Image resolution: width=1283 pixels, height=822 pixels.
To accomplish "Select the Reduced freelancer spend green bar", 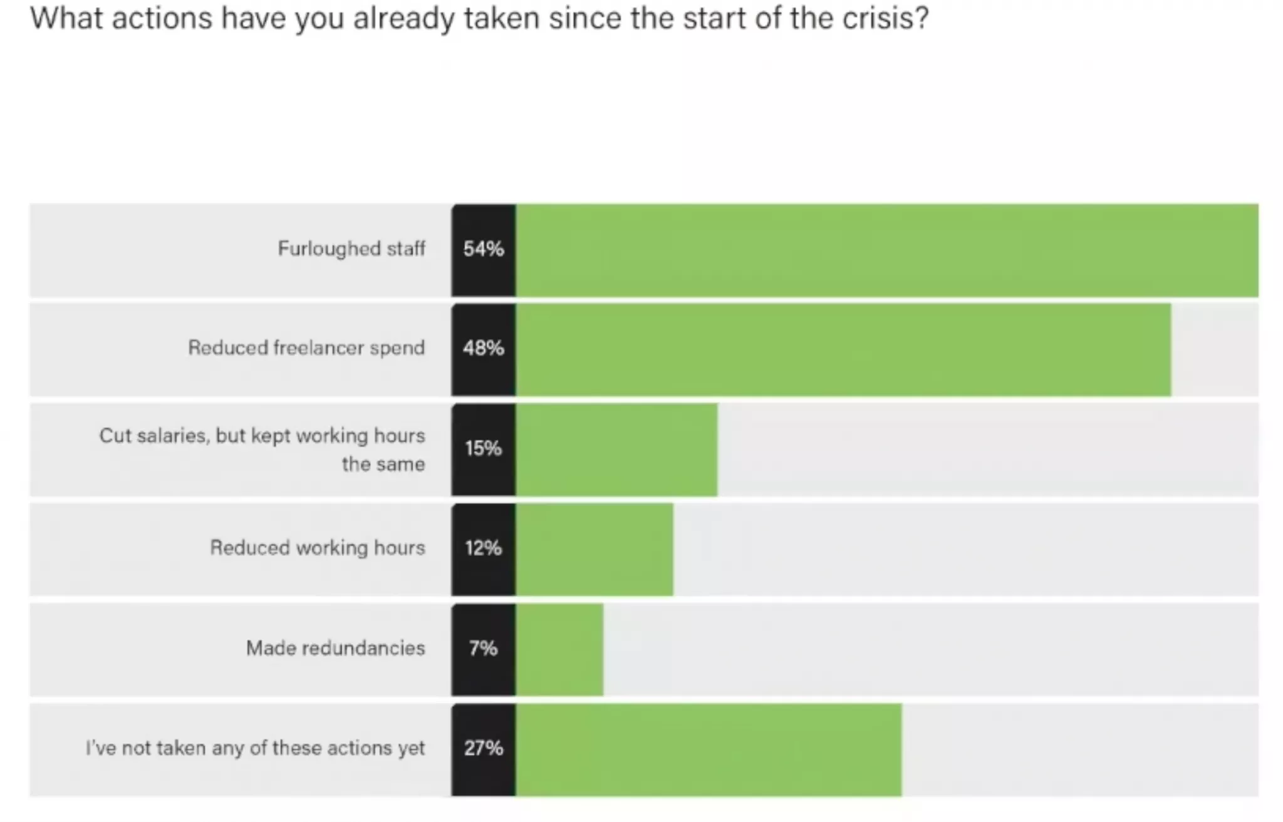I will point(843,349).
